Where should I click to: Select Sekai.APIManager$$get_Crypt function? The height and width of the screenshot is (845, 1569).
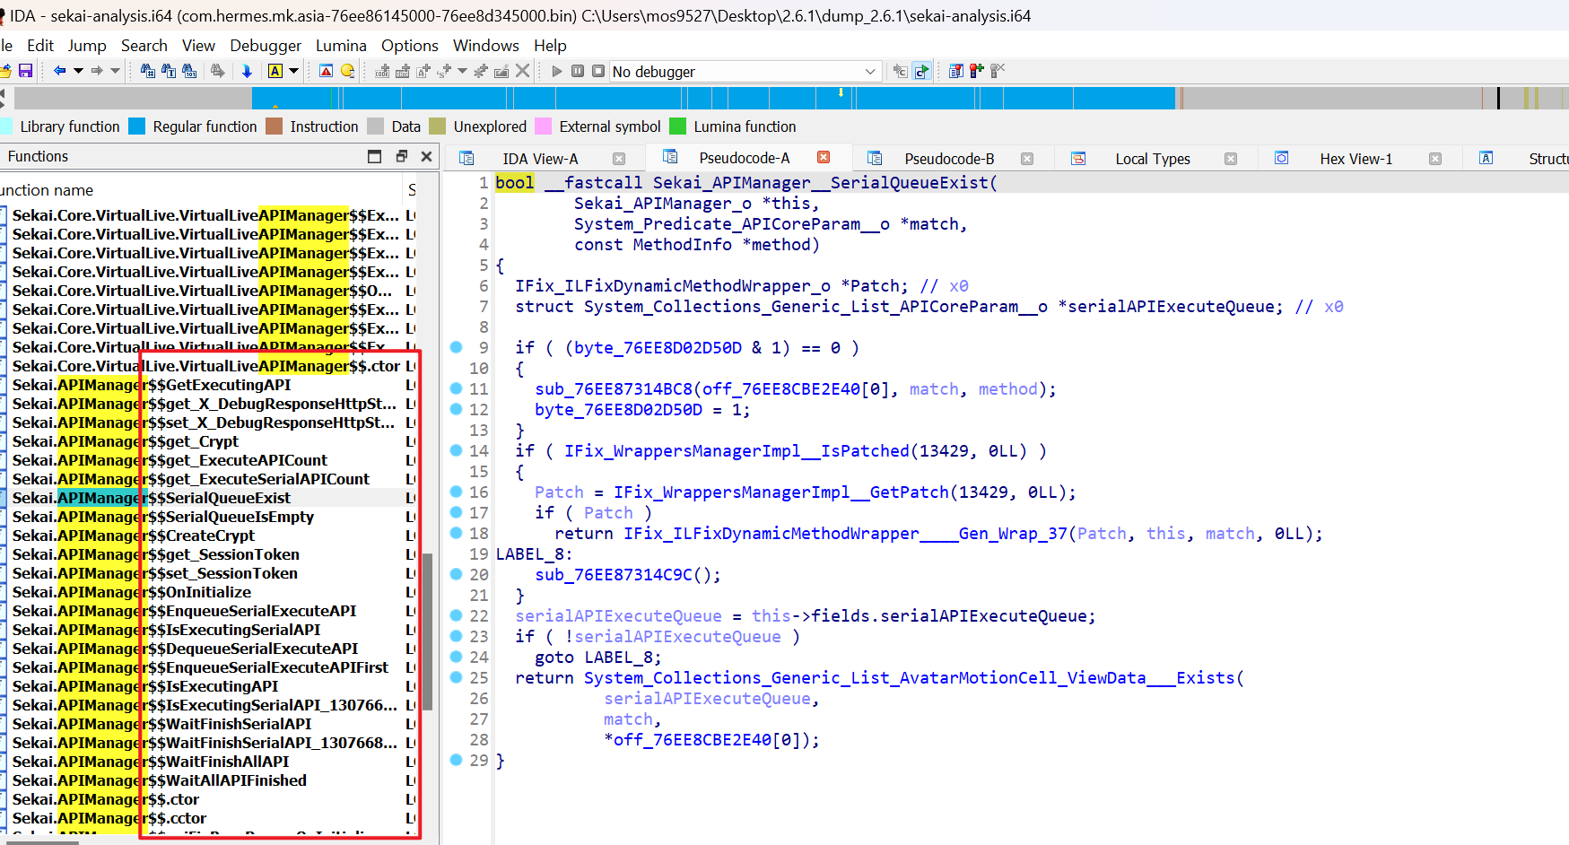[x=126, y=441]
